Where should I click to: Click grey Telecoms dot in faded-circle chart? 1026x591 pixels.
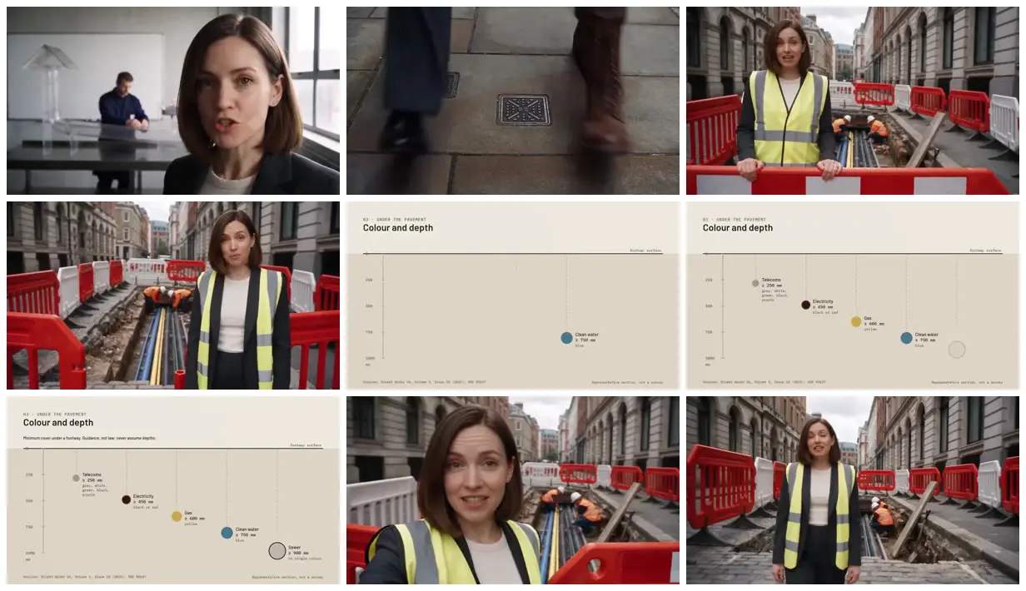755,283
